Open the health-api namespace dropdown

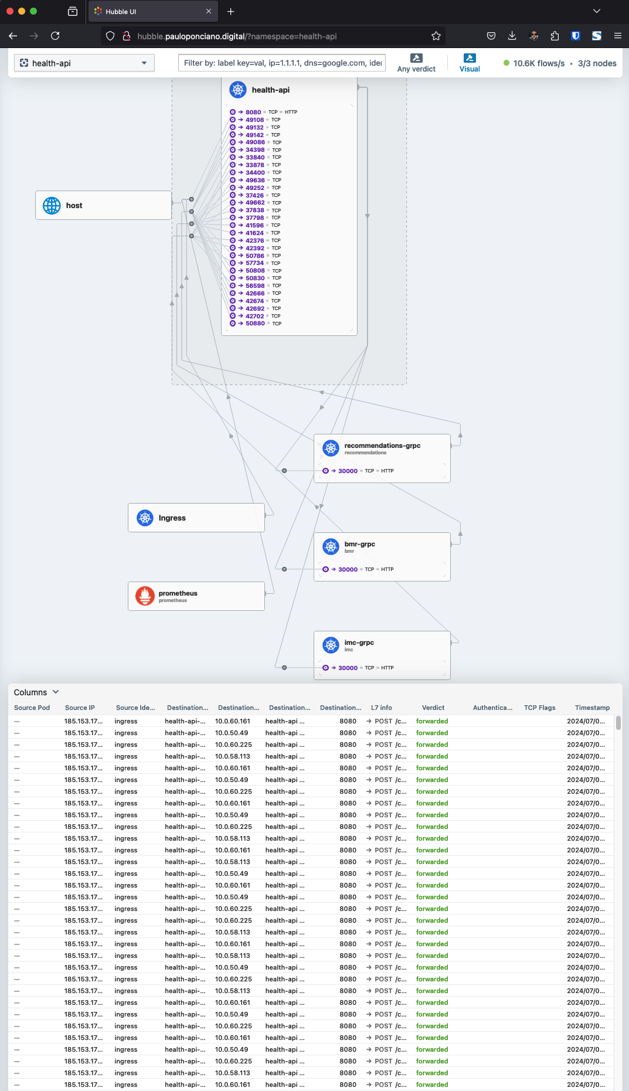[x=84, y=63]
